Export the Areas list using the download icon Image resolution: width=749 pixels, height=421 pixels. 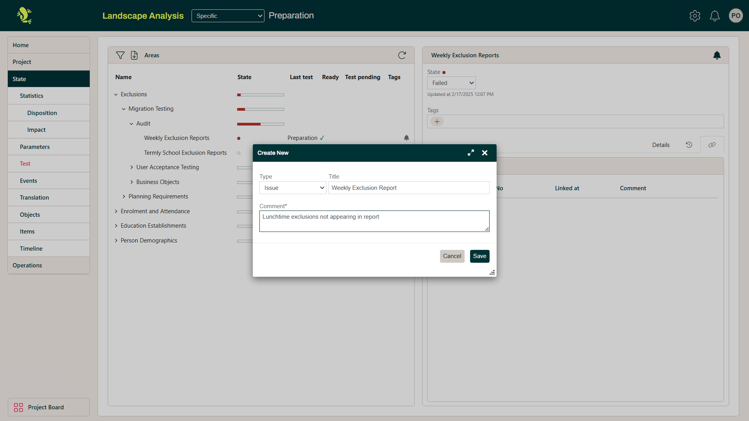pyautogui.click(x=135, y=55)
